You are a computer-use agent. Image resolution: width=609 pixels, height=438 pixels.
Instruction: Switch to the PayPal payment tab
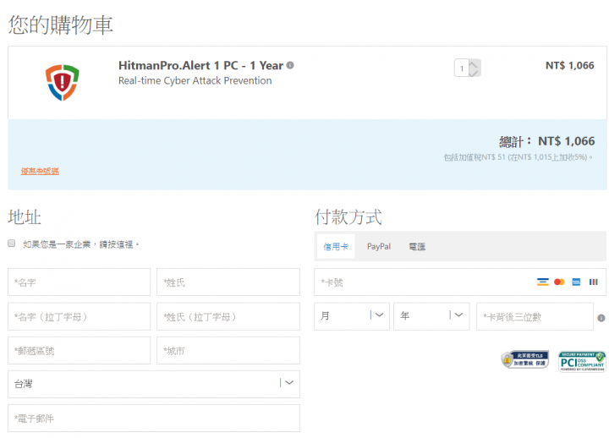(x=379, y=246)
